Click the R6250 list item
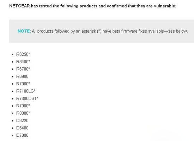 coord(23,55)
